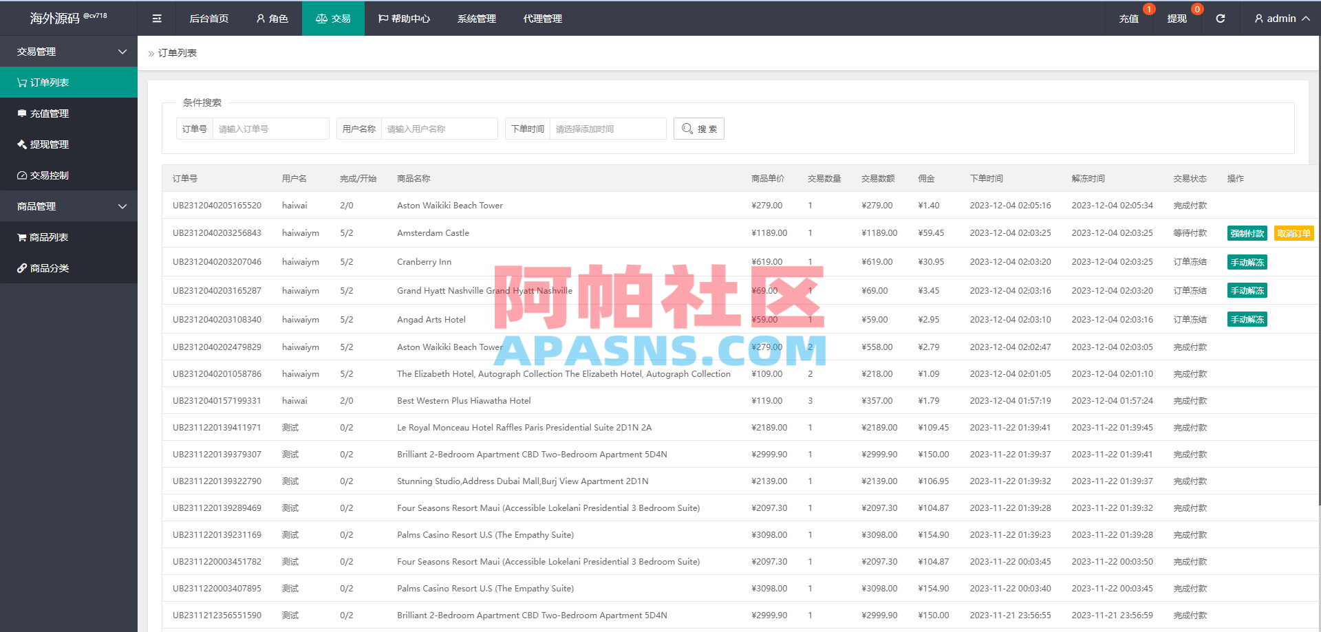The image size is (1321, 632).
Task: Open 充值 with notification badge 1
Action: click(x=1129, y=19)
